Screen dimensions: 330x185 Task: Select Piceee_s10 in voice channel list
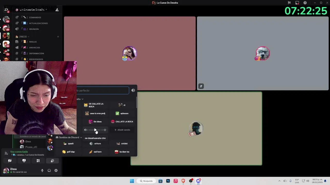[x=31, y=147]
